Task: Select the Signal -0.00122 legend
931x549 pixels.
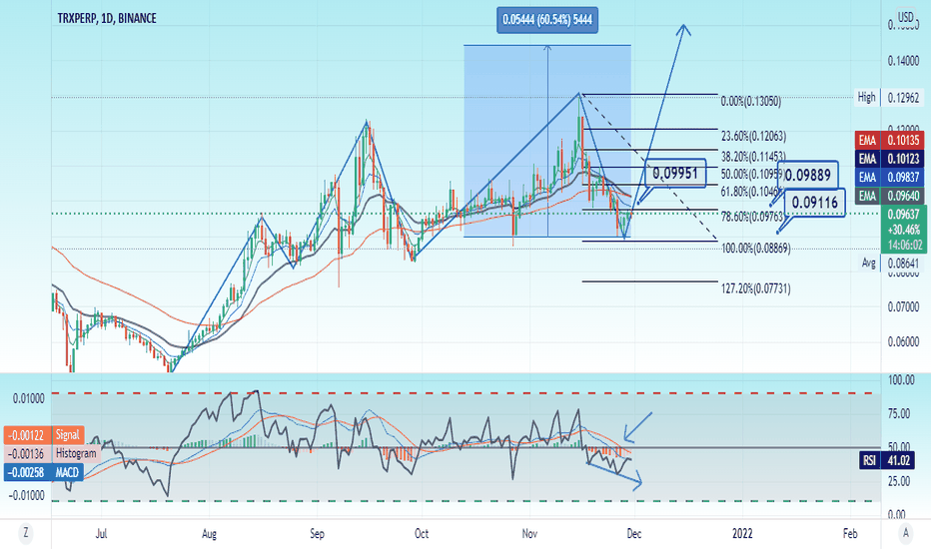Action: tap(44, 435)
